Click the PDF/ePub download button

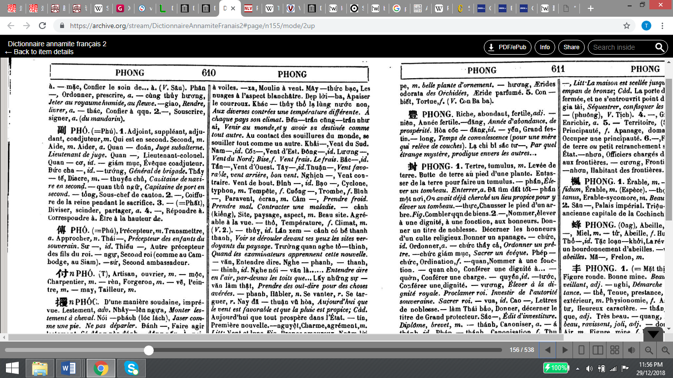click(508, 47)
